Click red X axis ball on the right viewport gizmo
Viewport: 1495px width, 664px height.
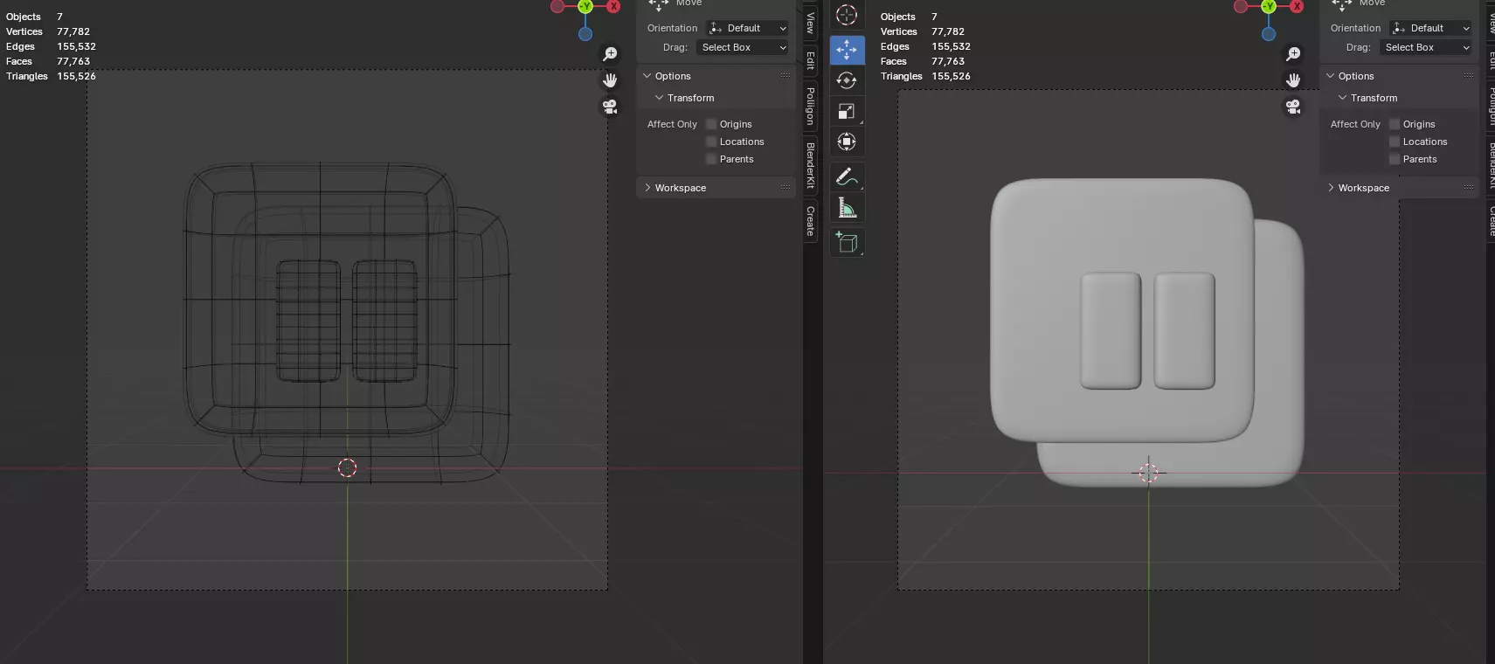(x=1297, y=6)
